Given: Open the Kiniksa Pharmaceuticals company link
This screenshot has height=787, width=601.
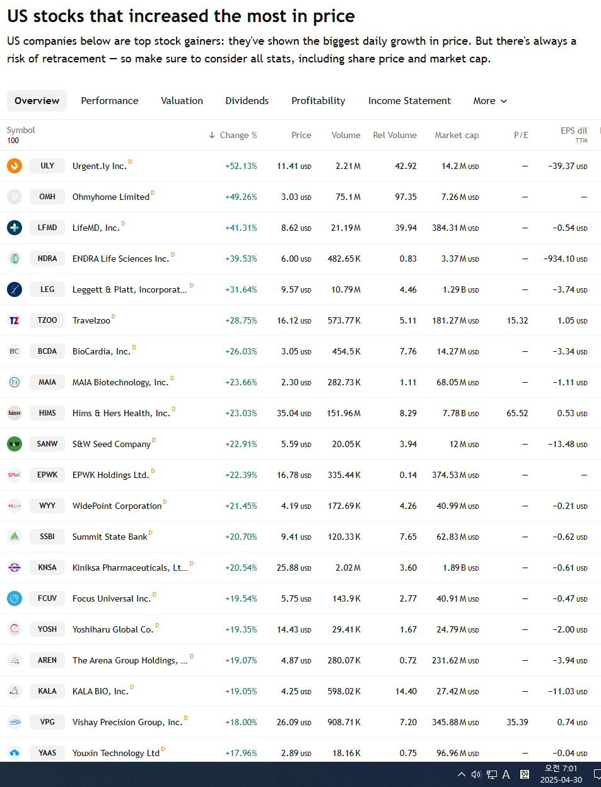Looking at the screenshot, I should tap(130, 568).
